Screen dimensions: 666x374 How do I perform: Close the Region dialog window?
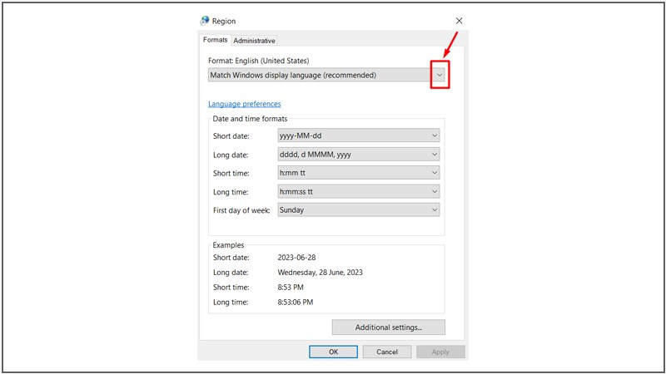pyautogui.click(x=460, y=21)
